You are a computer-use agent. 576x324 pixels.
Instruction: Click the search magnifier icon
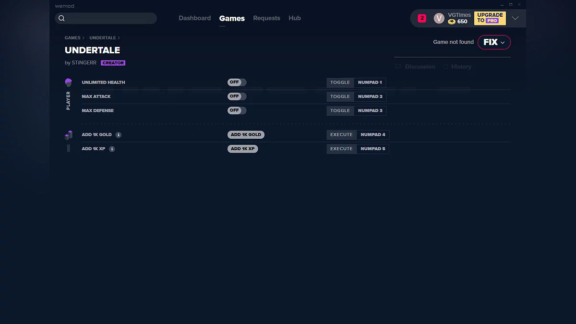point(61,18)
